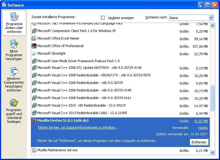Click the Software title bar icon
The width and height of the screenshot is (220, 160).
coord(4,5)
